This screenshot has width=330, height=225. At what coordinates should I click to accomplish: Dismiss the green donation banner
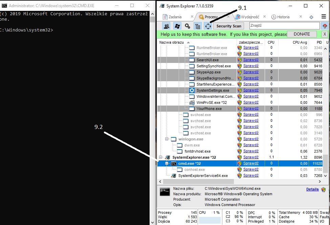click(x=325, y=34)
